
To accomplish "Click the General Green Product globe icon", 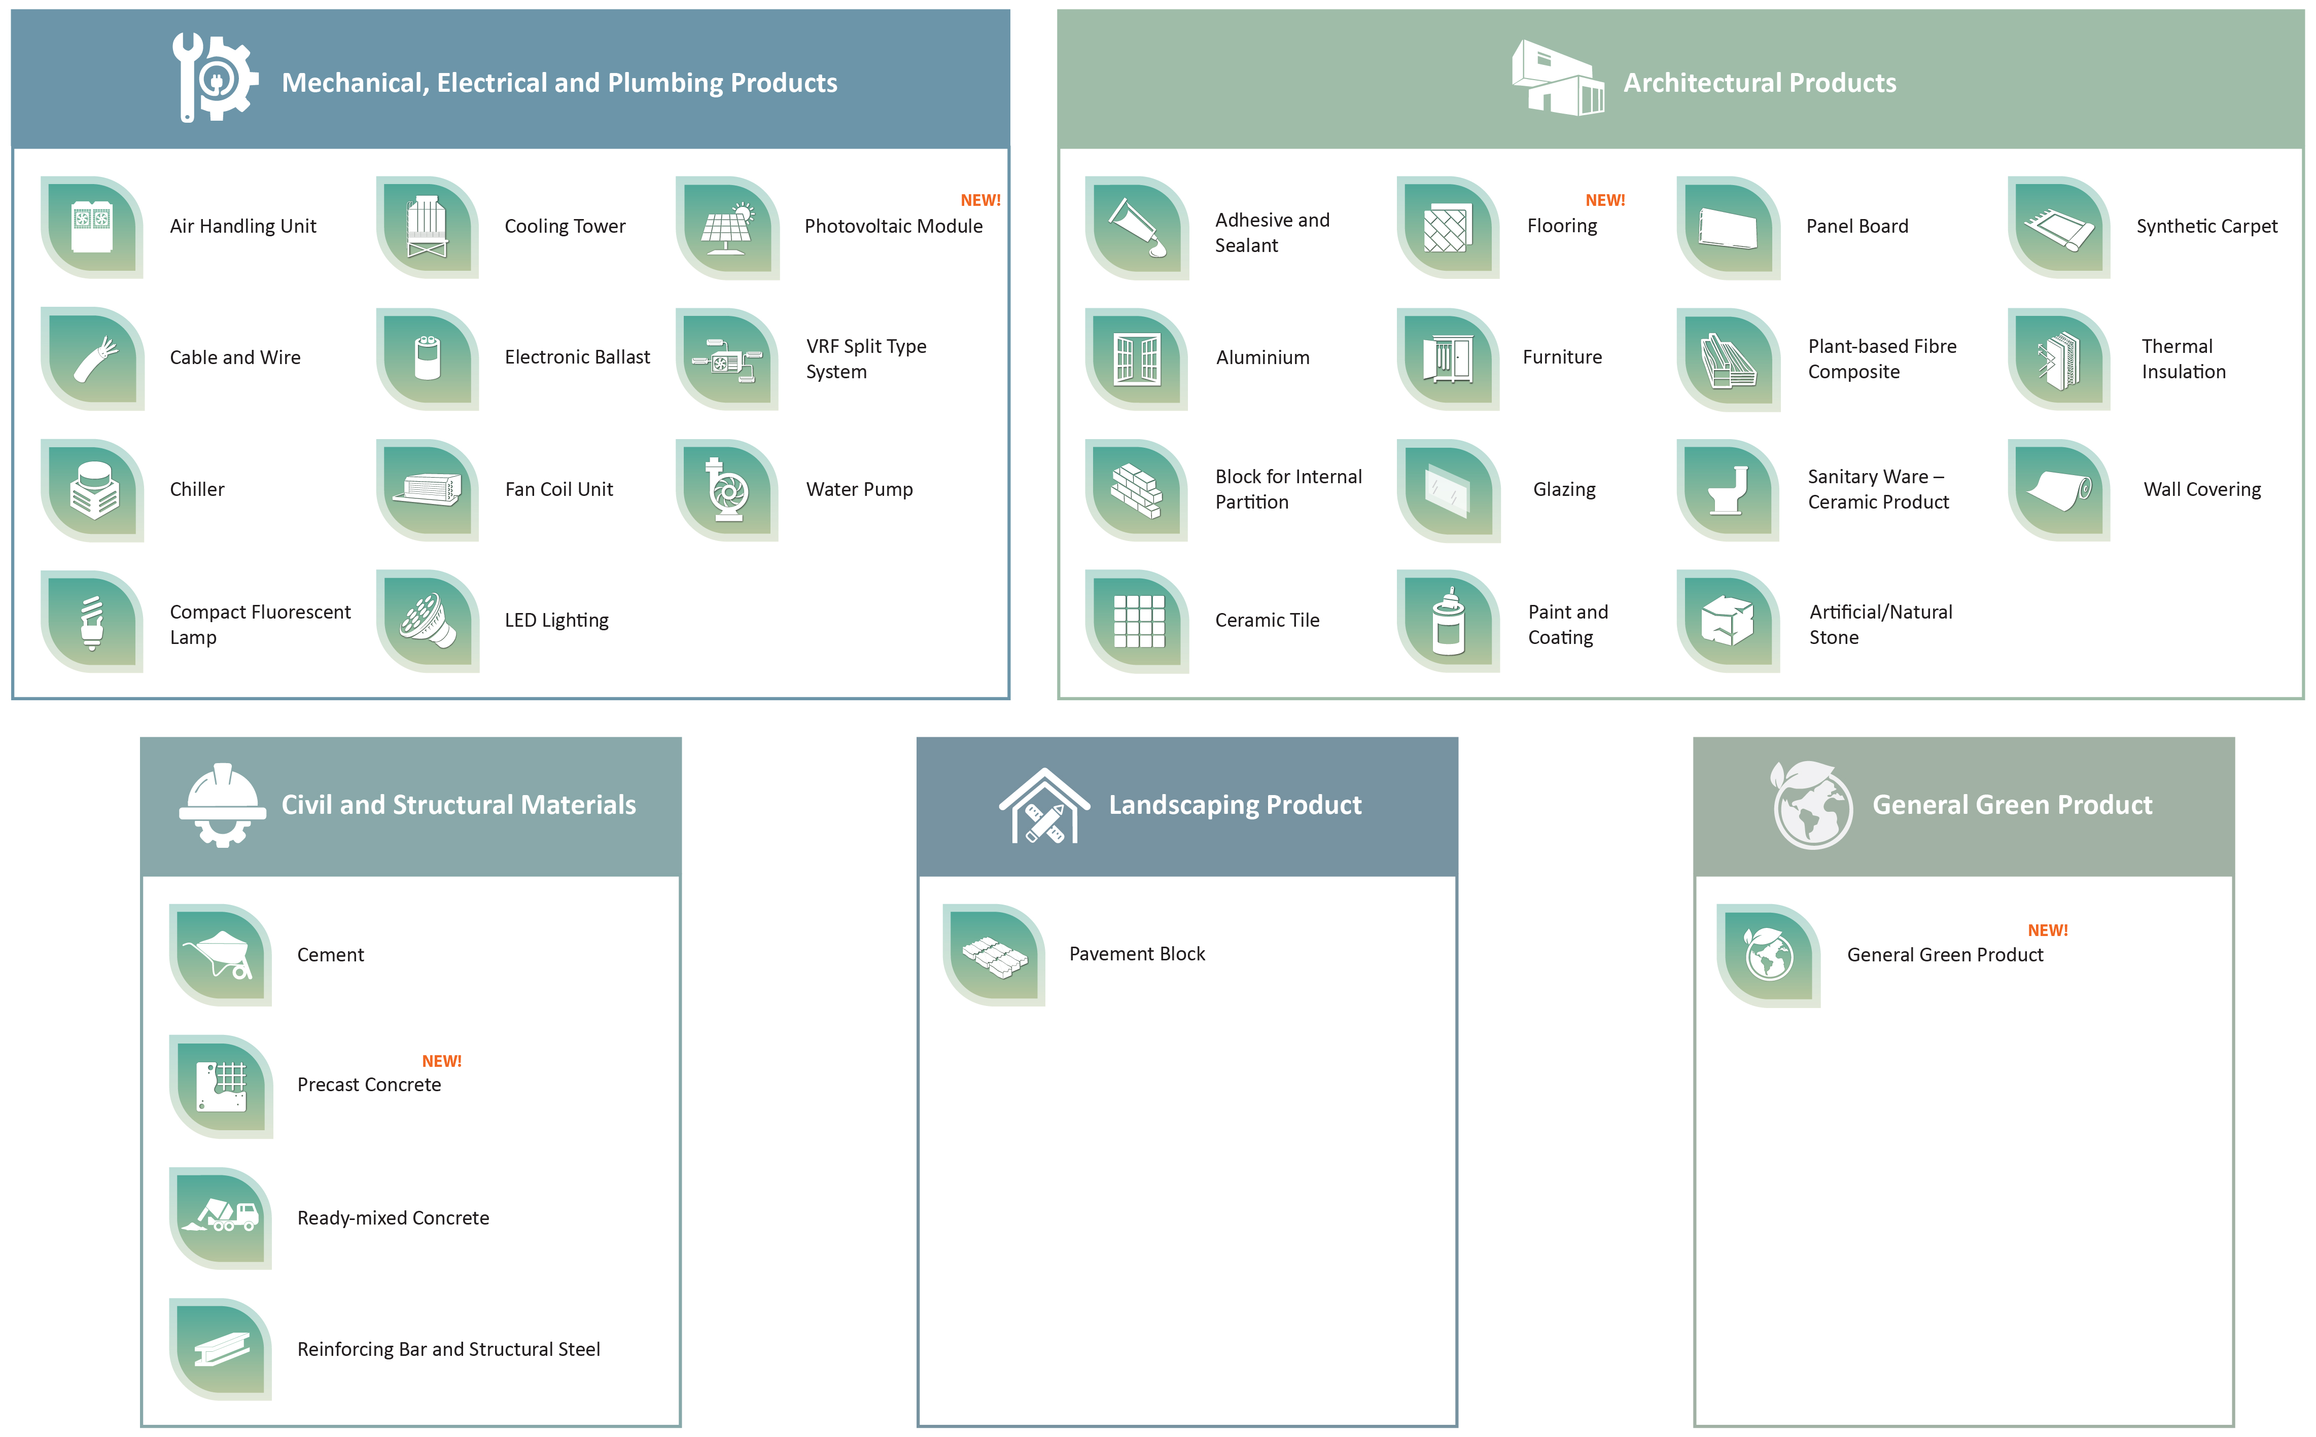I will coord(1768,955).
